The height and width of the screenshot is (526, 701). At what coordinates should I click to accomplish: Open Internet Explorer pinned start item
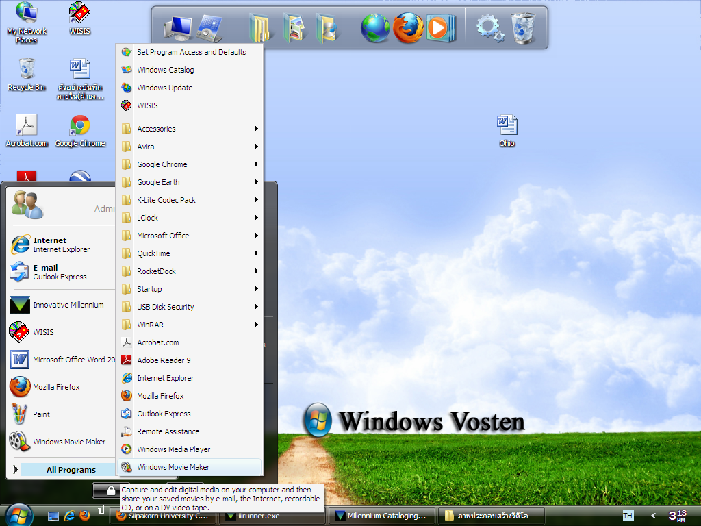[x=62, y=245]
